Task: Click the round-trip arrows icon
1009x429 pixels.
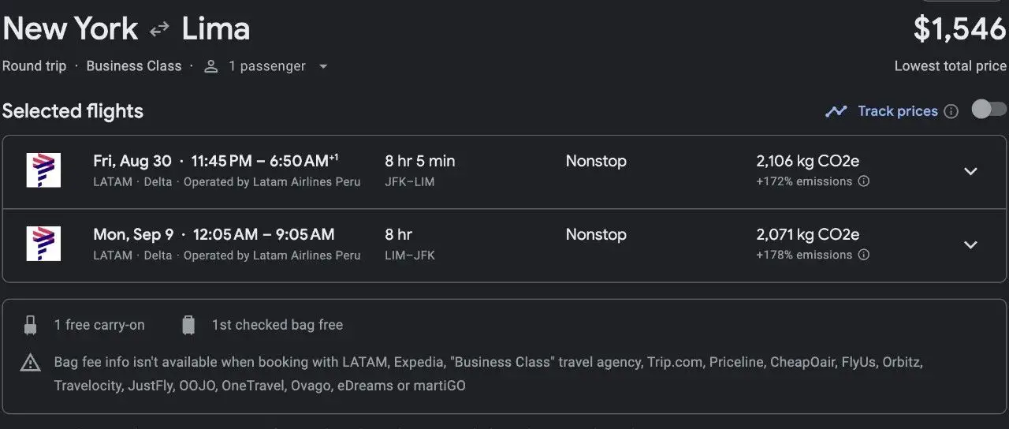Action: click(x=160, y=30)
